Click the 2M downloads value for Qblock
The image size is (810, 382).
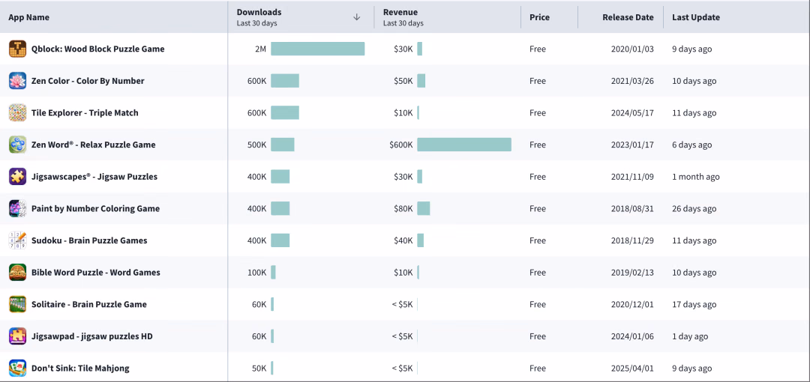coord(260,49)
